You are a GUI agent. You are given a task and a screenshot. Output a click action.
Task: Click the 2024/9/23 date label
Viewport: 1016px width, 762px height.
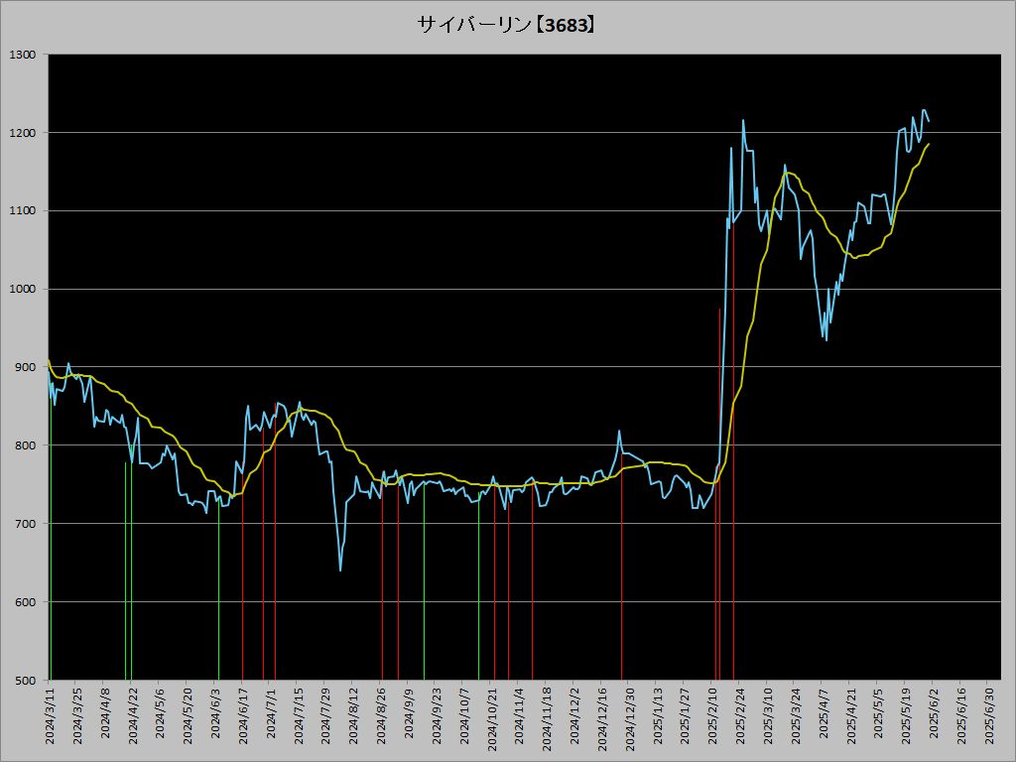coord(437,714)
